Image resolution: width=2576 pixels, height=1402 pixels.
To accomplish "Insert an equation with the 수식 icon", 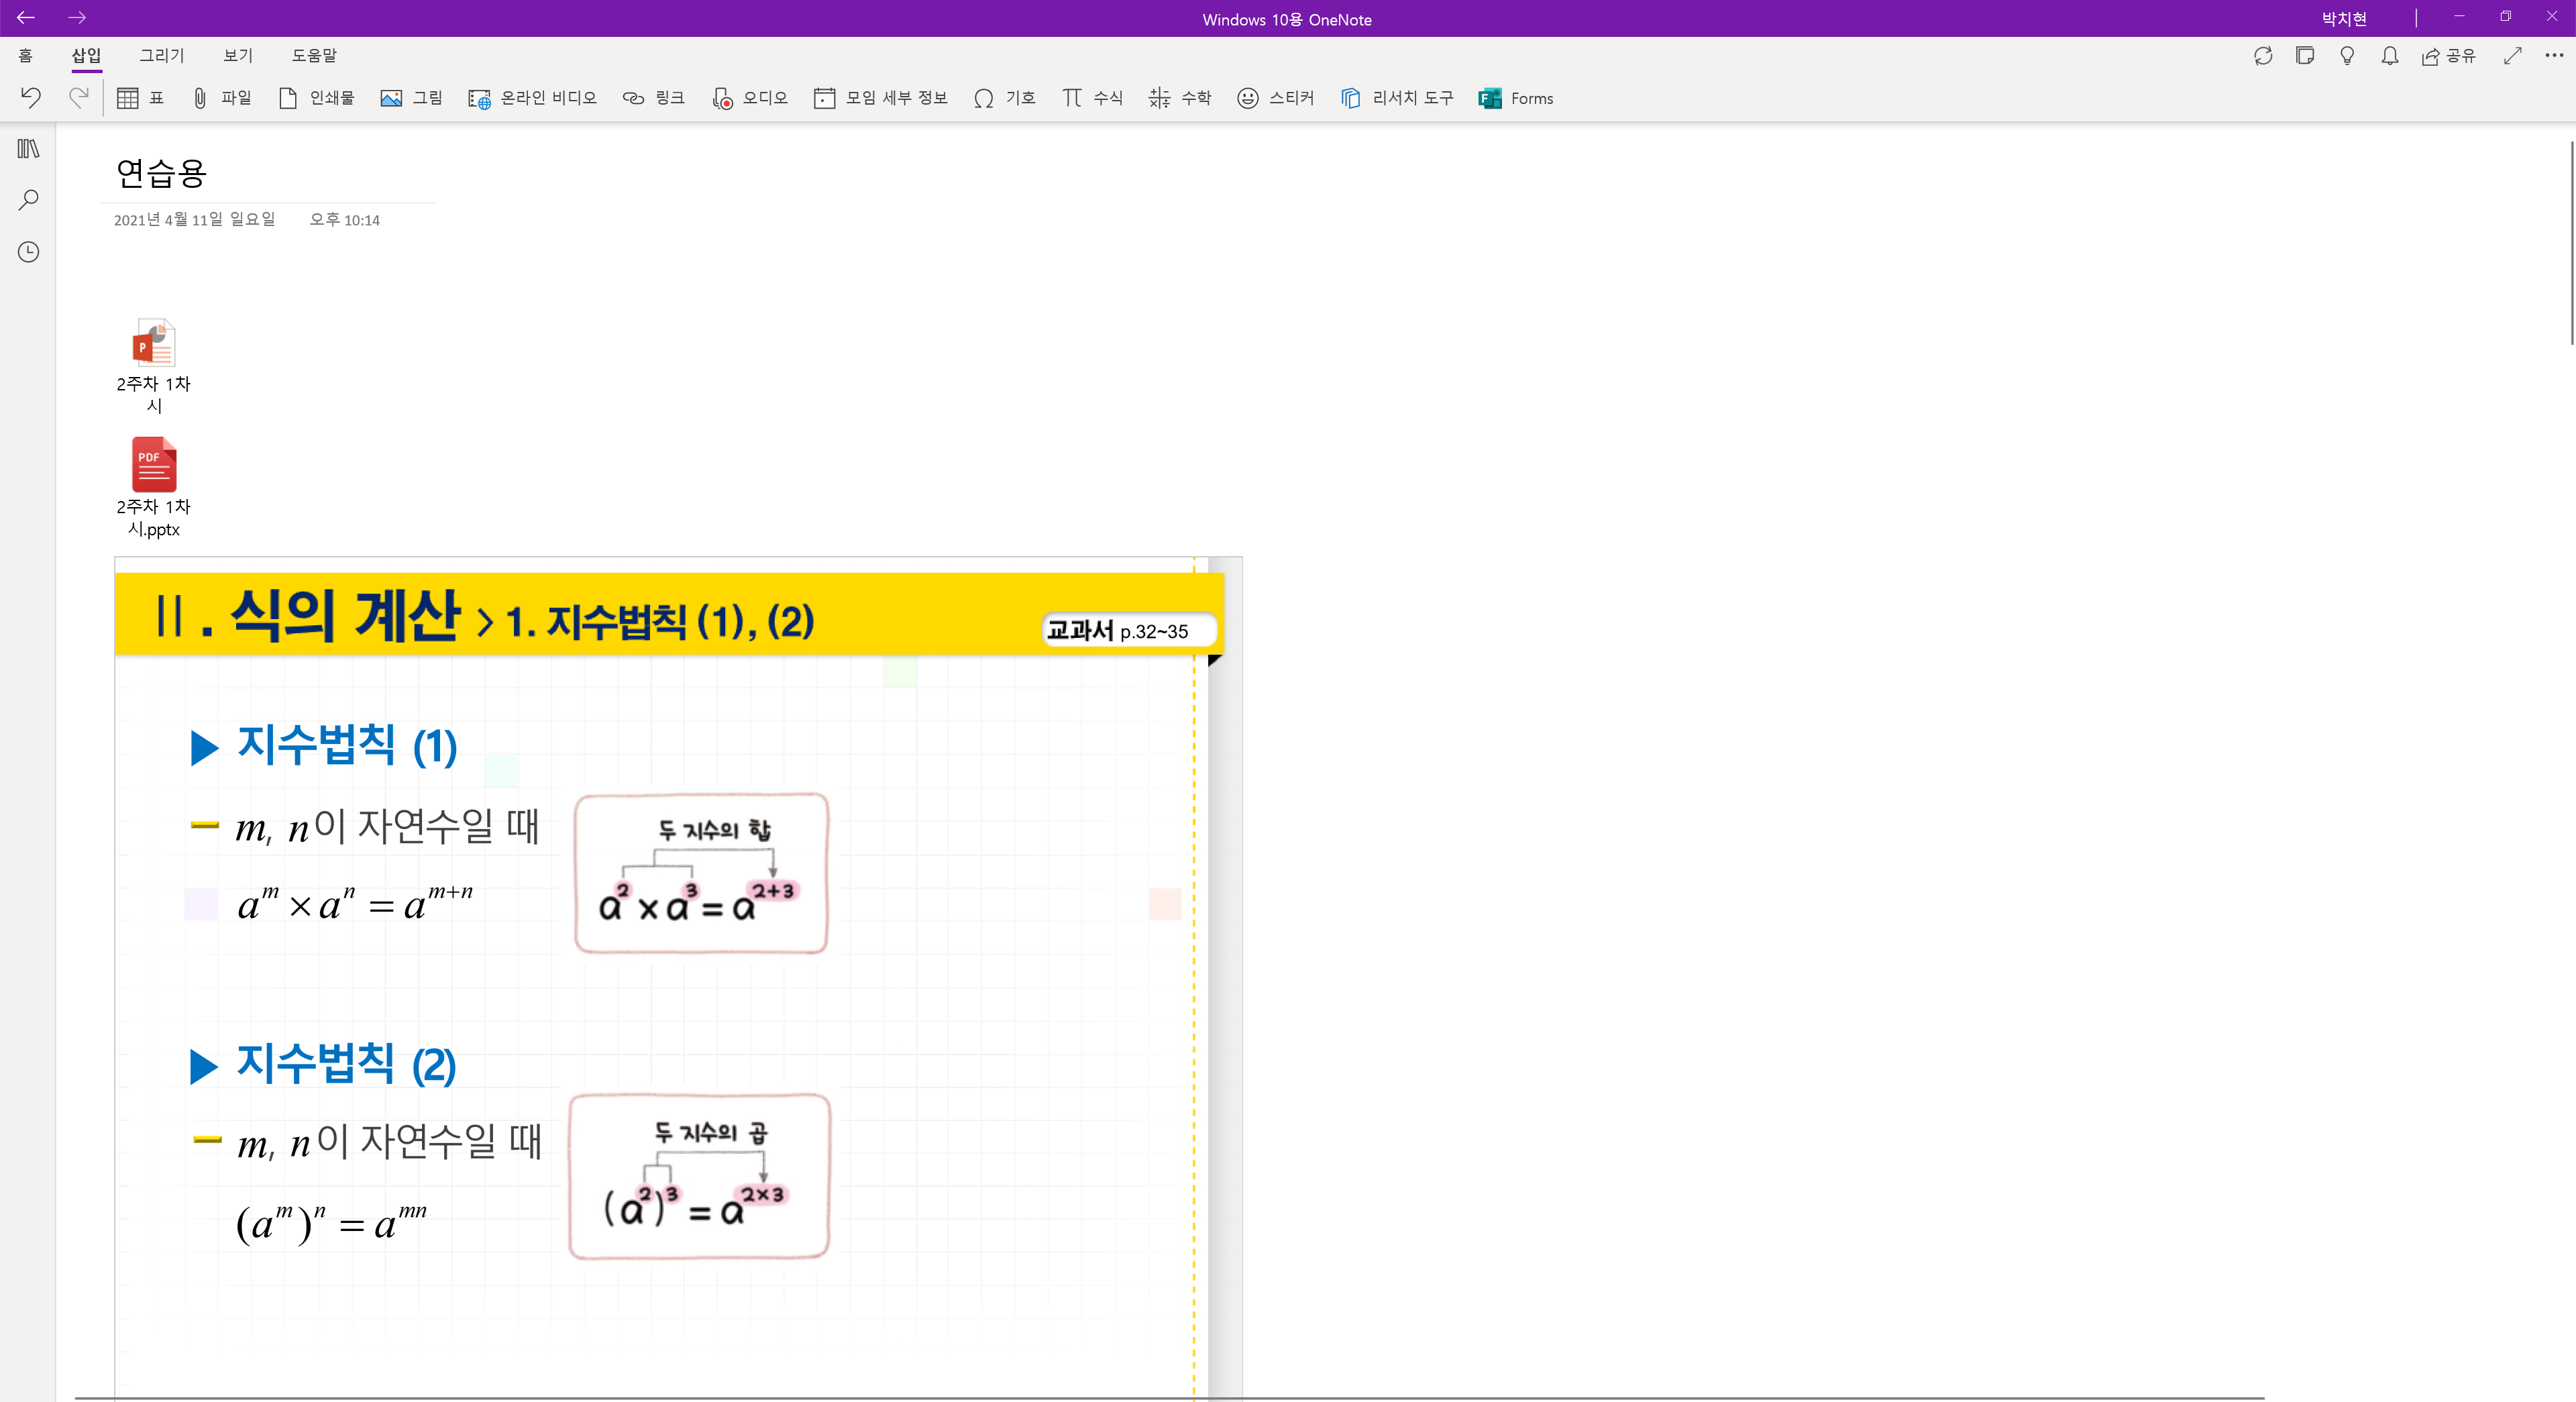I will (1092, 98).
